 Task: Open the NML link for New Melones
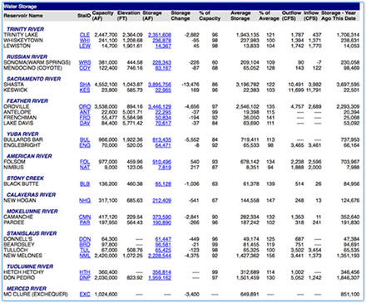click(85, 256)
